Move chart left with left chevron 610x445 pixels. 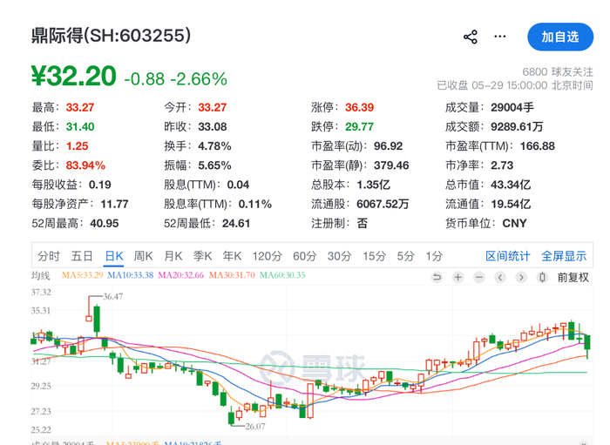point(500,278)
